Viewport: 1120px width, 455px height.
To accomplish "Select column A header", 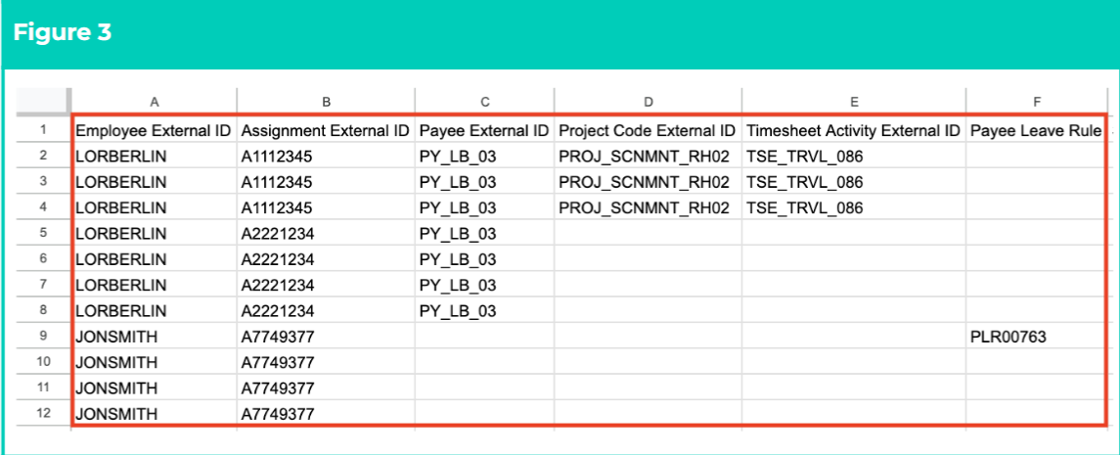I will coord(154,102).
